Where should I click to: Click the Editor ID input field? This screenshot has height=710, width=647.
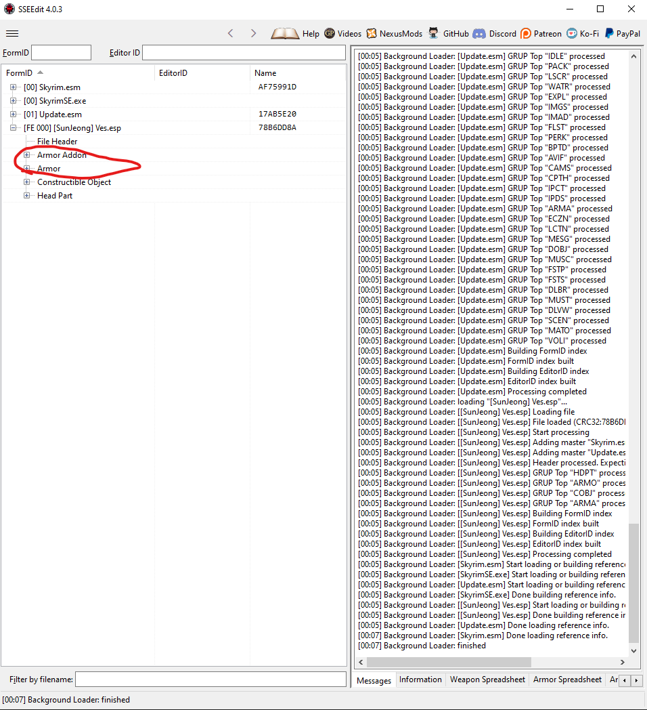coord(244,53)
